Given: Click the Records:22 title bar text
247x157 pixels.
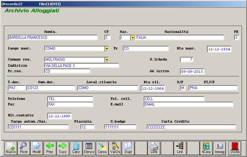Looking at the screenshot, I should 13,4.
